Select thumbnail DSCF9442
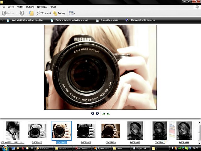Viewport: 201px width, 151px height. pyautogui.click(x=160, y=131)
